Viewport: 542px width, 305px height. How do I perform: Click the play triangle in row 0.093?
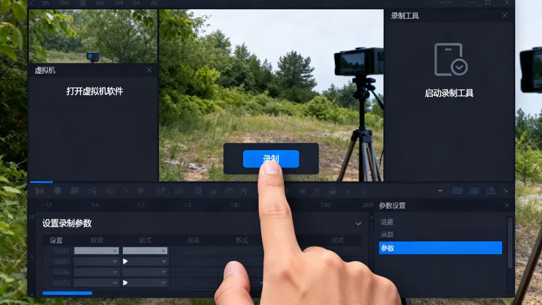tap(125, 283)
